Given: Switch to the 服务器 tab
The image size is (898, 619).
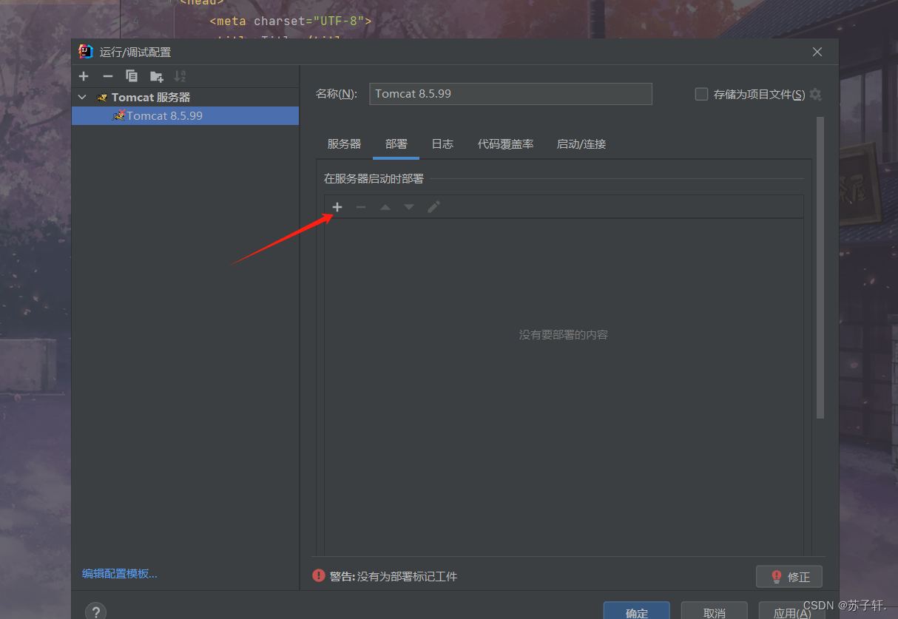Looking at the screenshot, I should click(344, 144).
